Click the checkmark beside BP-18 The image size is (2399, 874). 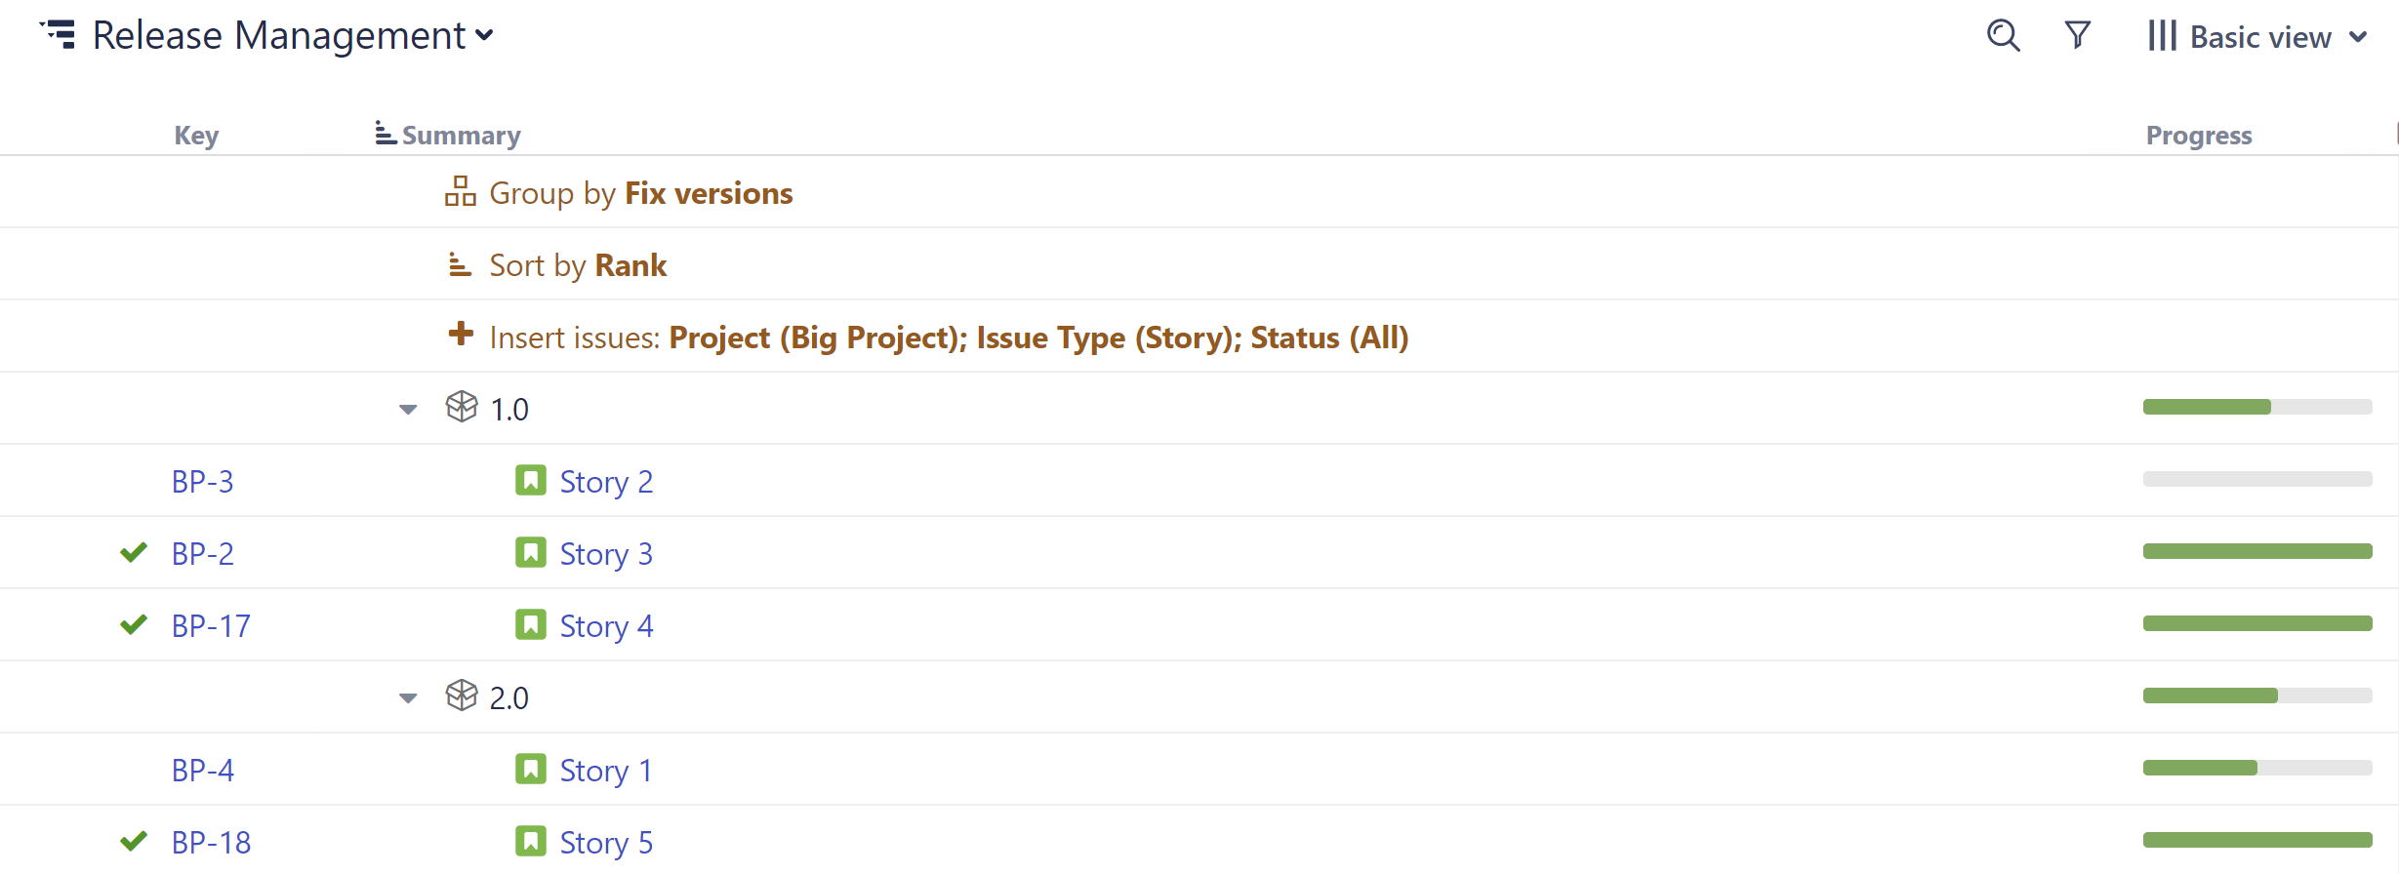pos(133,841)
